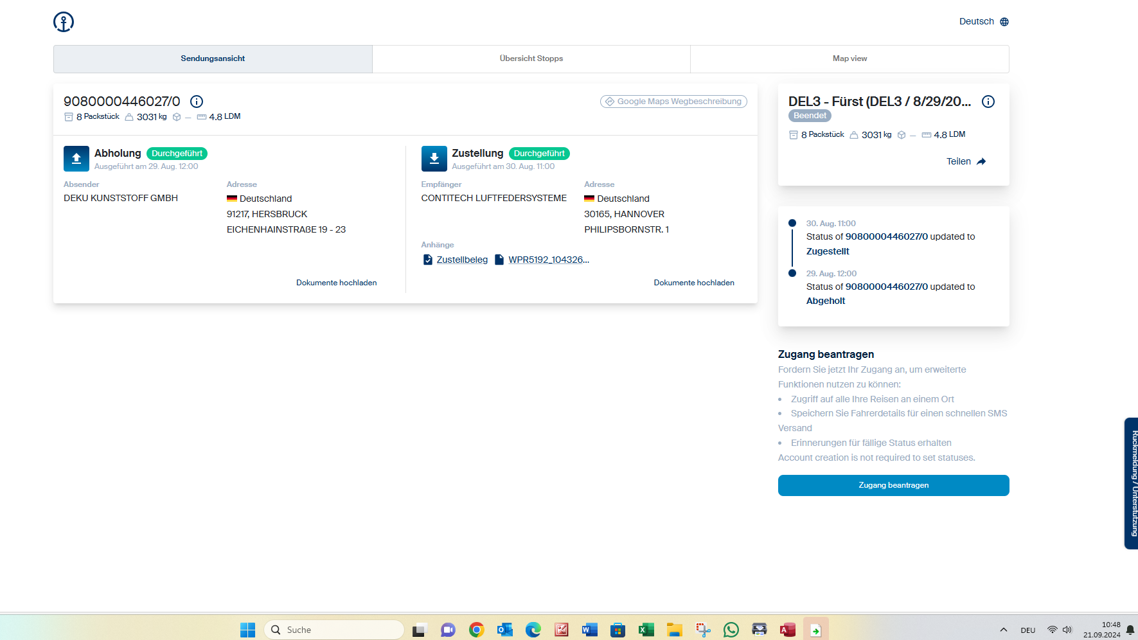The height and width of the screenshot is (640, 1138).
Task: Click the Zustellbeleg document icon
Action: coord(428,260)
